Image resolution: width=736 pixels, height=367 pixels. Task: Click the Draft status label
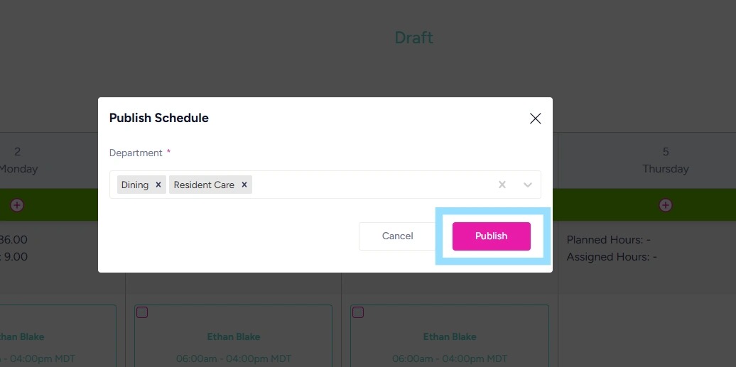[414, 38]
